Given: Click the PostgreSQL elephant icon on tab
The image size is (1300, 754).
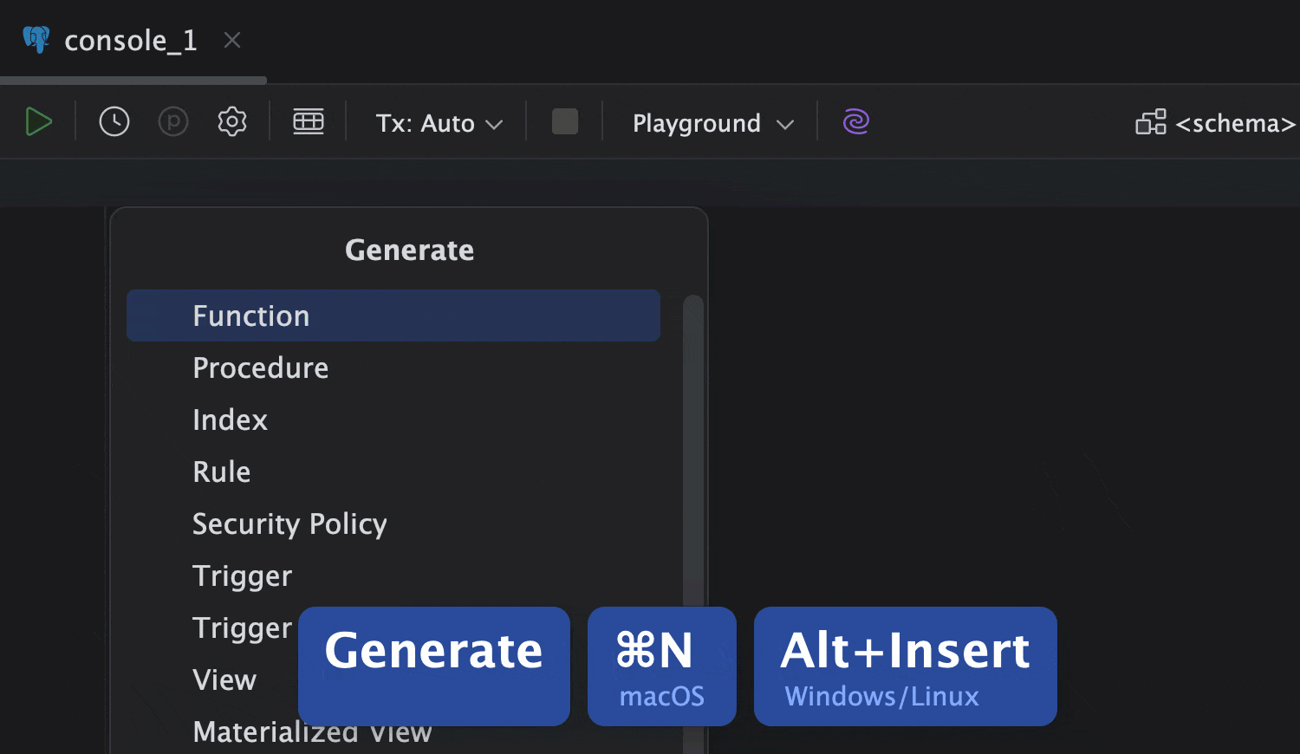Looking at the screenshot, I should (36, 40).
